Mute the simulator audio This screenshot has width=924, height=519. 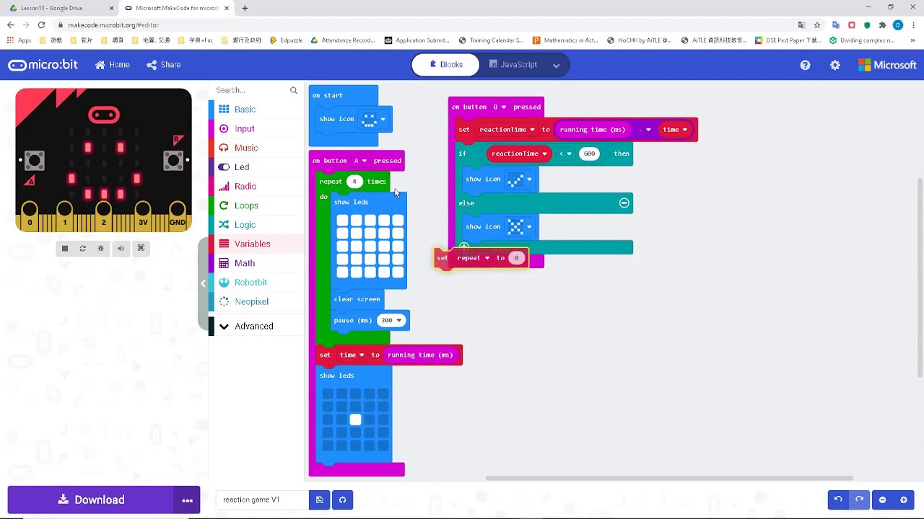coord(121,248)
